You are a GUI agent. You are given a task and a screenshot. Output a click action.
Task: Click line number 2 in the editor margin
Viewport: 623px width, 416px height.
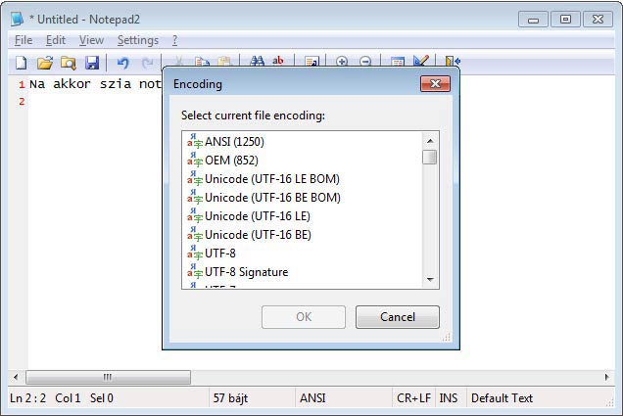pyautogui.click(x=22, y=101)
